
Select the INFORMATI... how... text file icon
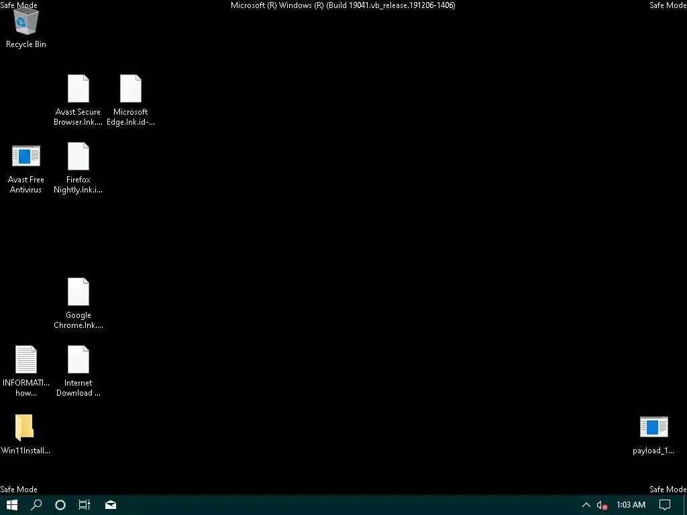pyautogui.click(x=26, y=359)
